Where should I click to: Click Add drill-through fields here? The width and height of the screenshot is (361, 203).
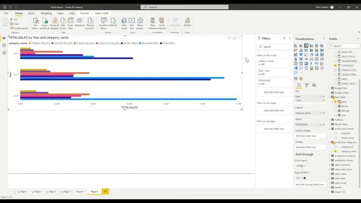point(310,184)
